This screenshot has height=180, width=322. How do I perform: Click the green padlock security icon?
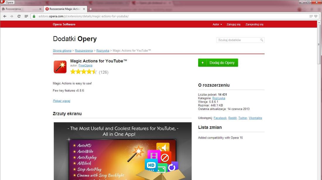pyautogui.click(x=34, y=16)
